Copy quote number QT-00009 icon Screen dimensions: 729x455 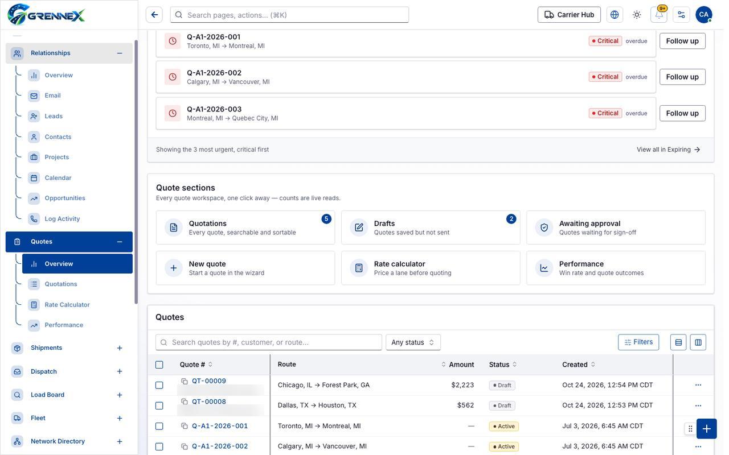185,381
